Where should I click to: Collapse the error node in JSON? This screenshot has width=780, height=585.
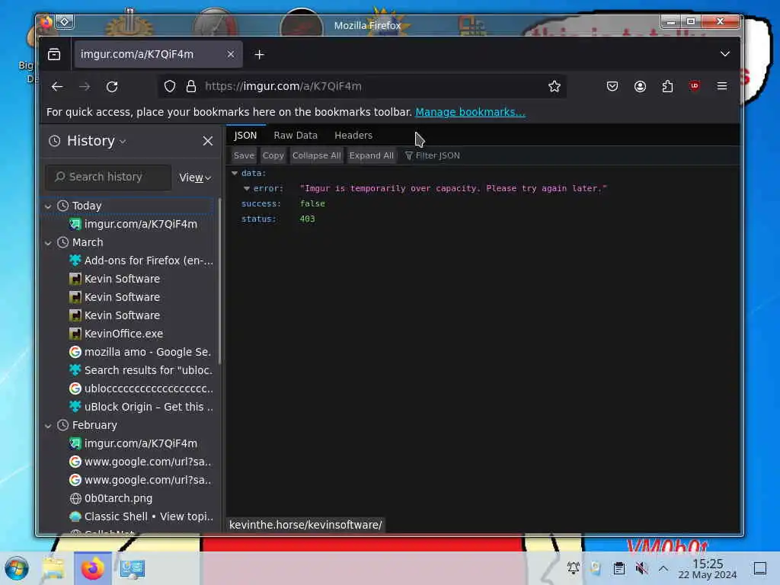[x=246, y=189]
